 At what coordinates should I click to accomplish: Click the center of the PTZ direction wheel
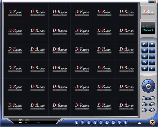tap(148, 86)
